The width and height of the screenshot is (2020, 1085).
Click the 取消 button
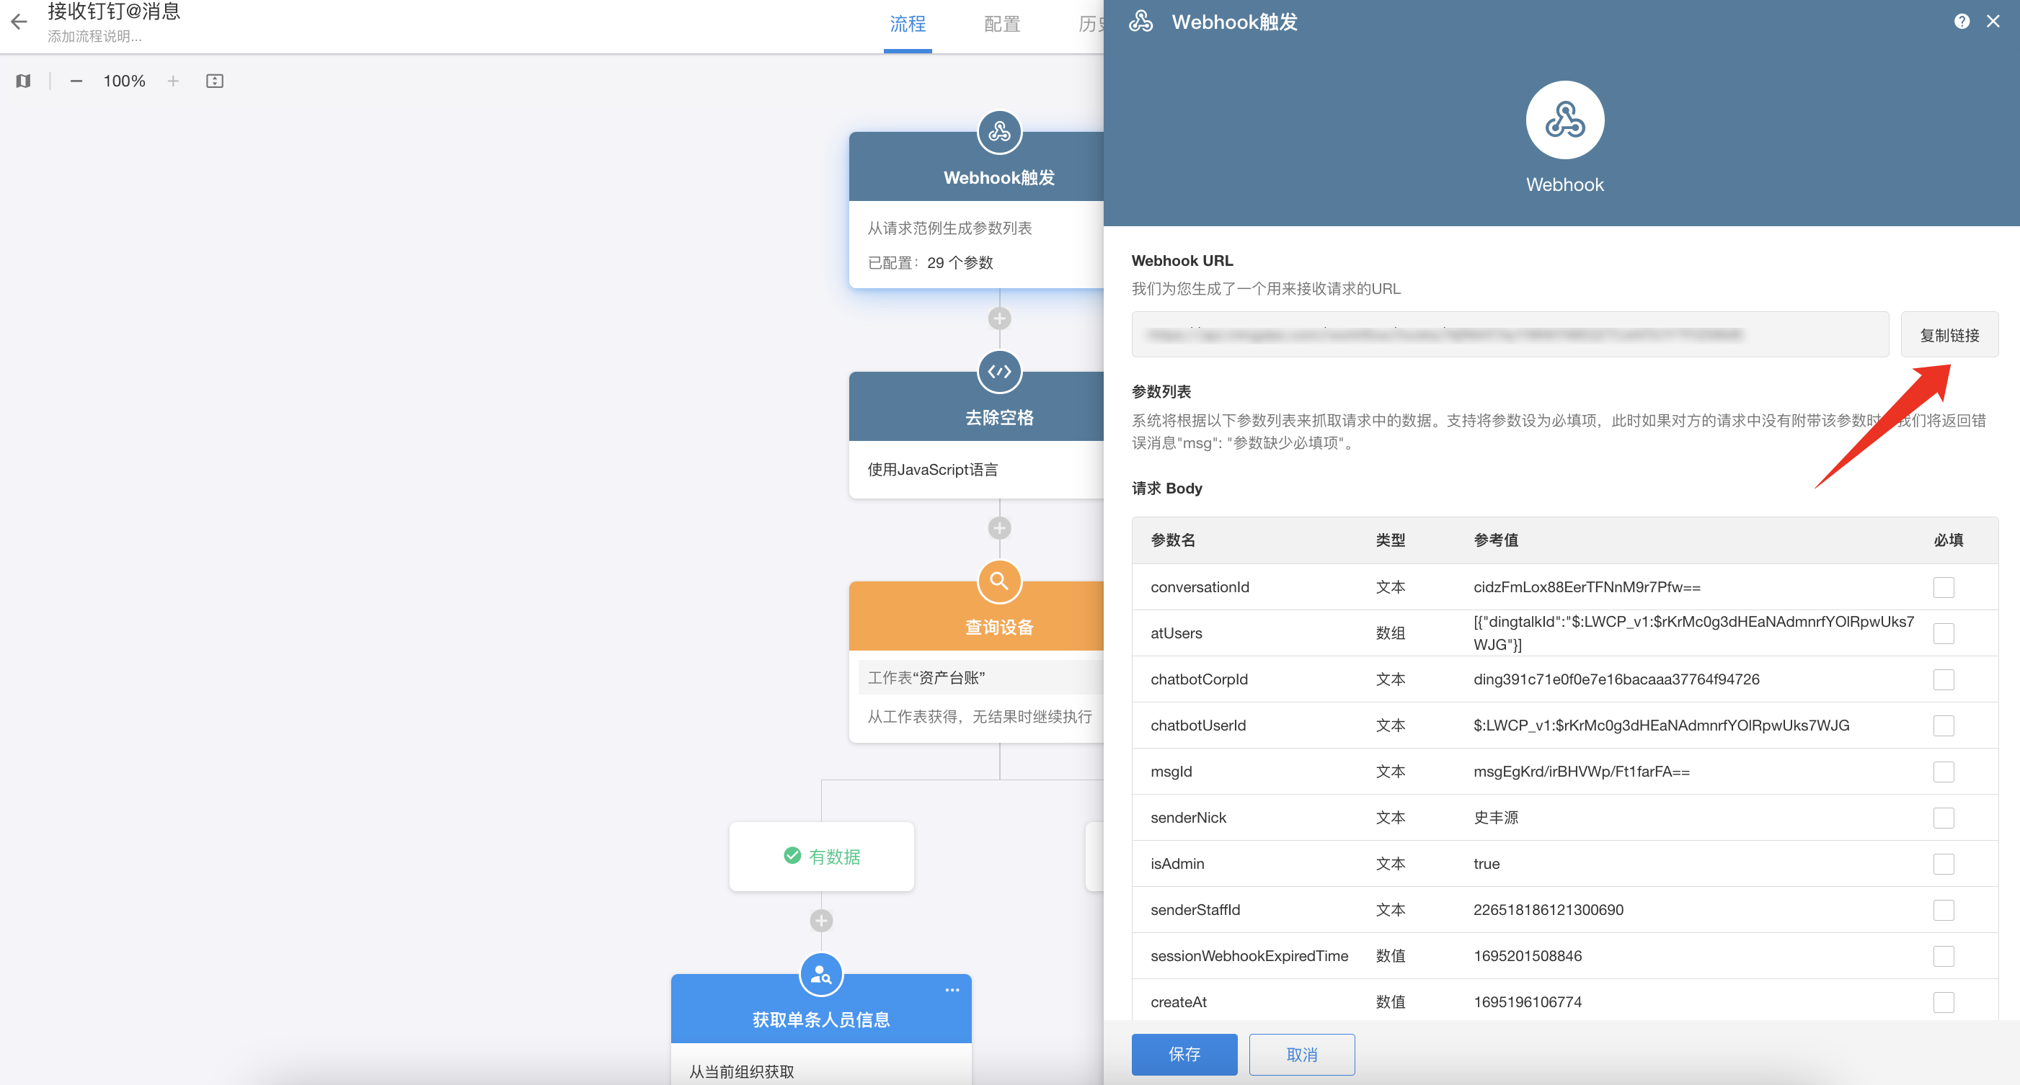[x=1301, y=1055]
